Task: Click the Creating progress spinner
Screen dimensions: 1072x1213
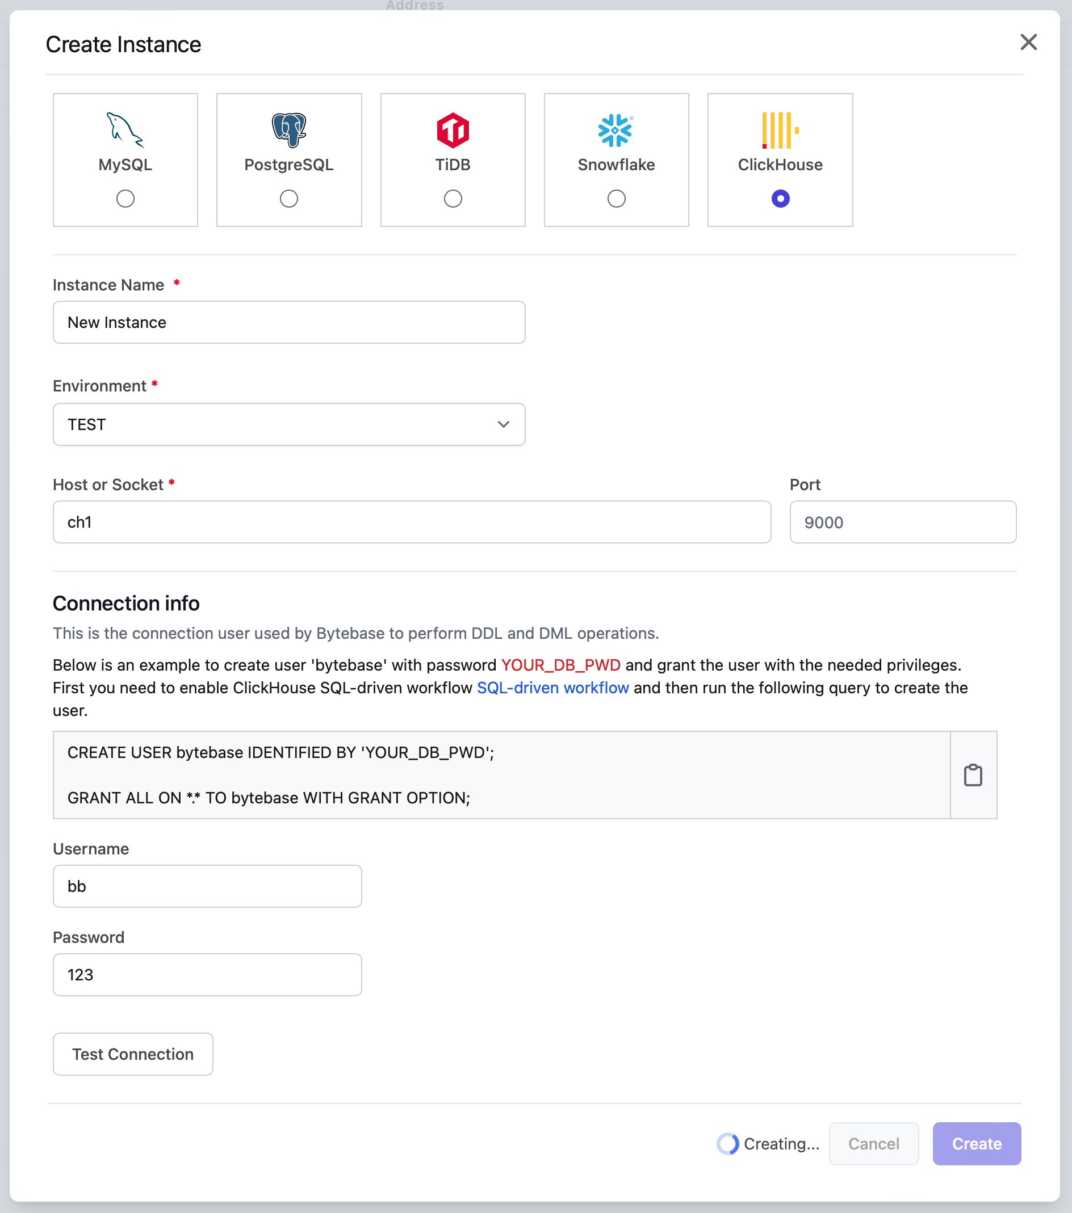Action: pyautogui.click(x=728, y=1144)
